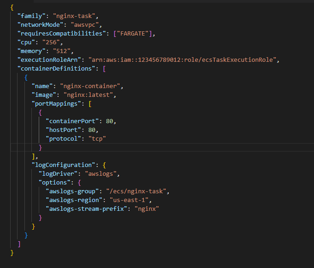Select the "256" cpu value
The height and width of the screenshot is (268, 314).
tap(51, 42)
